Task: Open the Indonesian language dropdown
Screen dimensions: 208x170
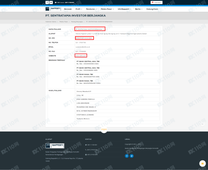Action: [x=157, y=2]
